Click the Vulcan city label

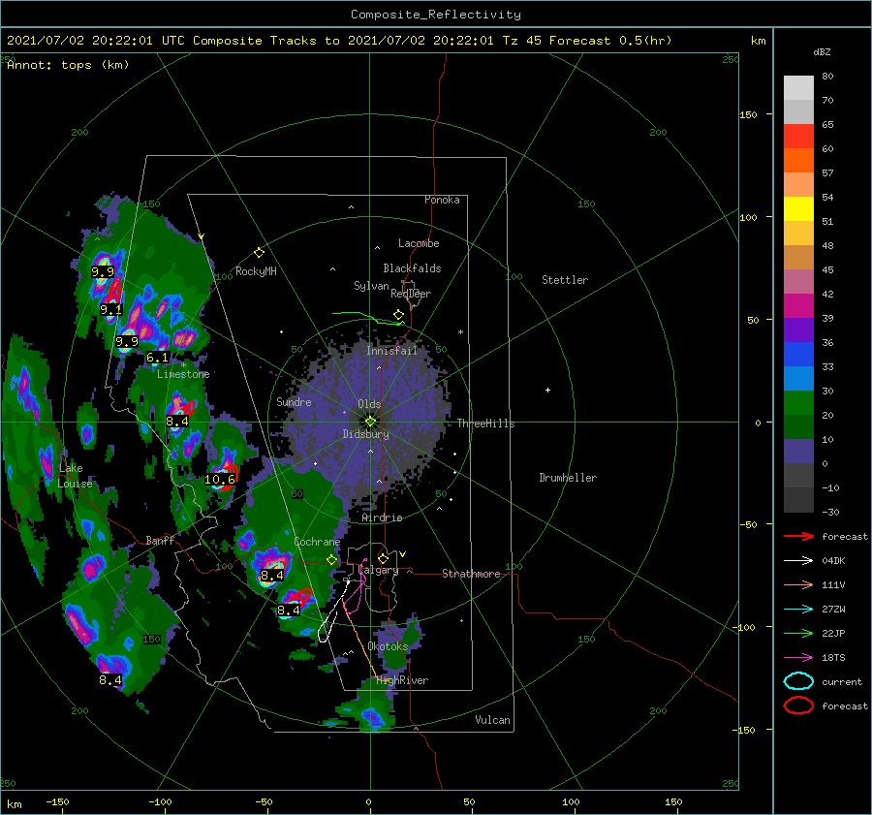tap(492, 720)
